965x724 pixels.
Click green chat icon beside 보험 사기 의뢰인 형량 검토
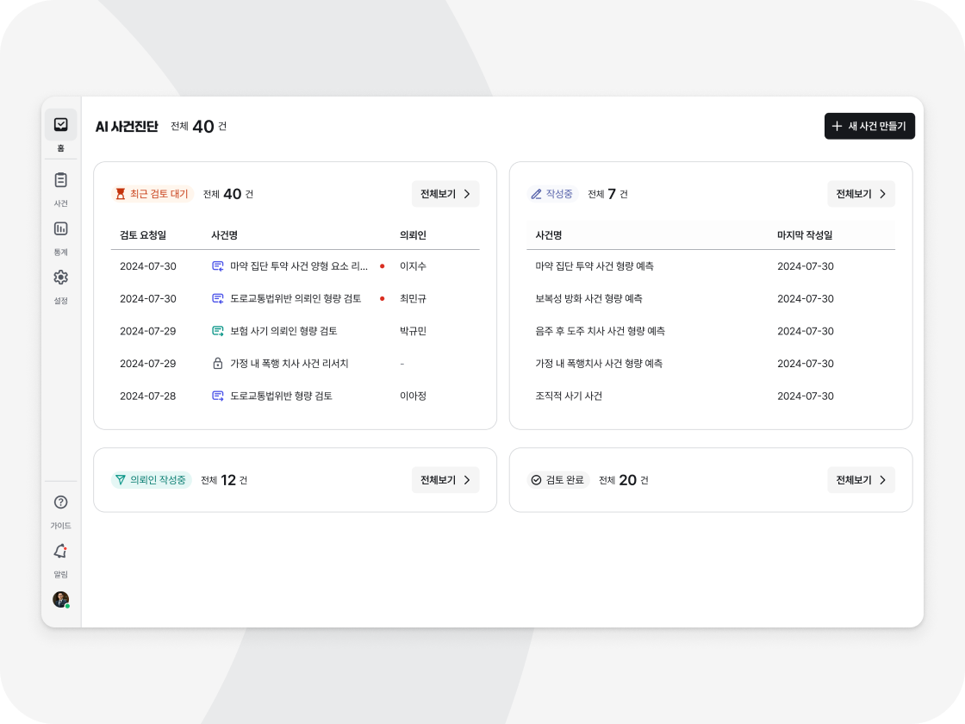pyautogui.click(x=218, y=331)
